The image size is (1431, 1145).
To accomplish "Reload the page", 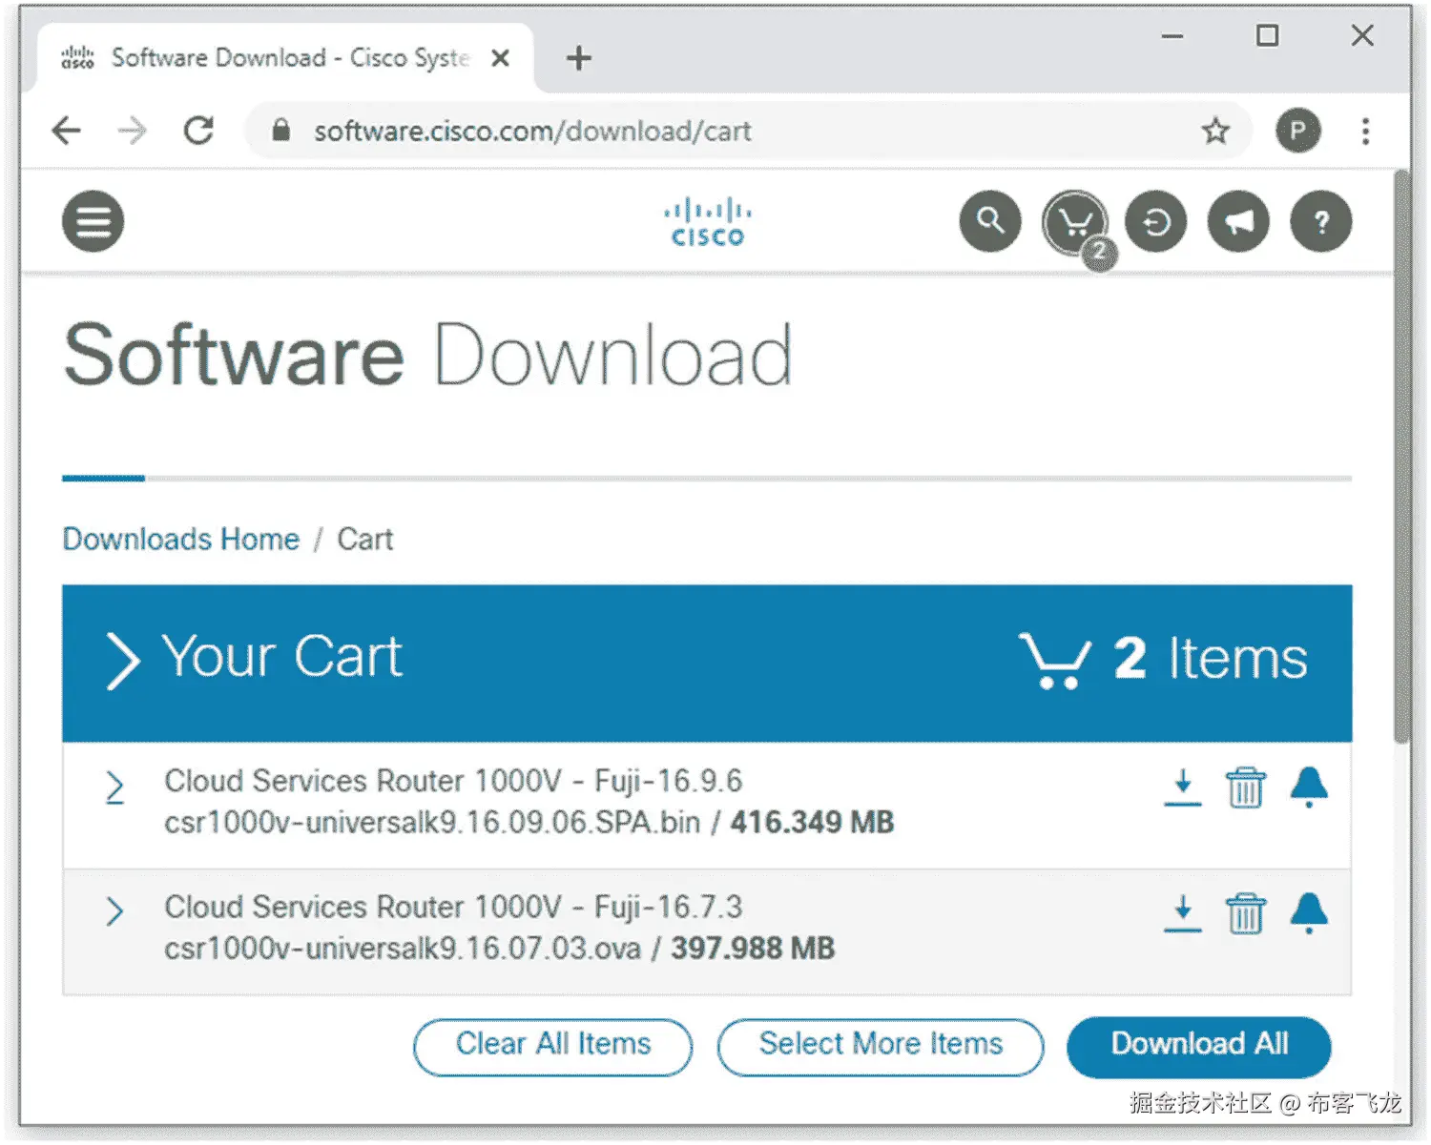I will tap(198, 131).
